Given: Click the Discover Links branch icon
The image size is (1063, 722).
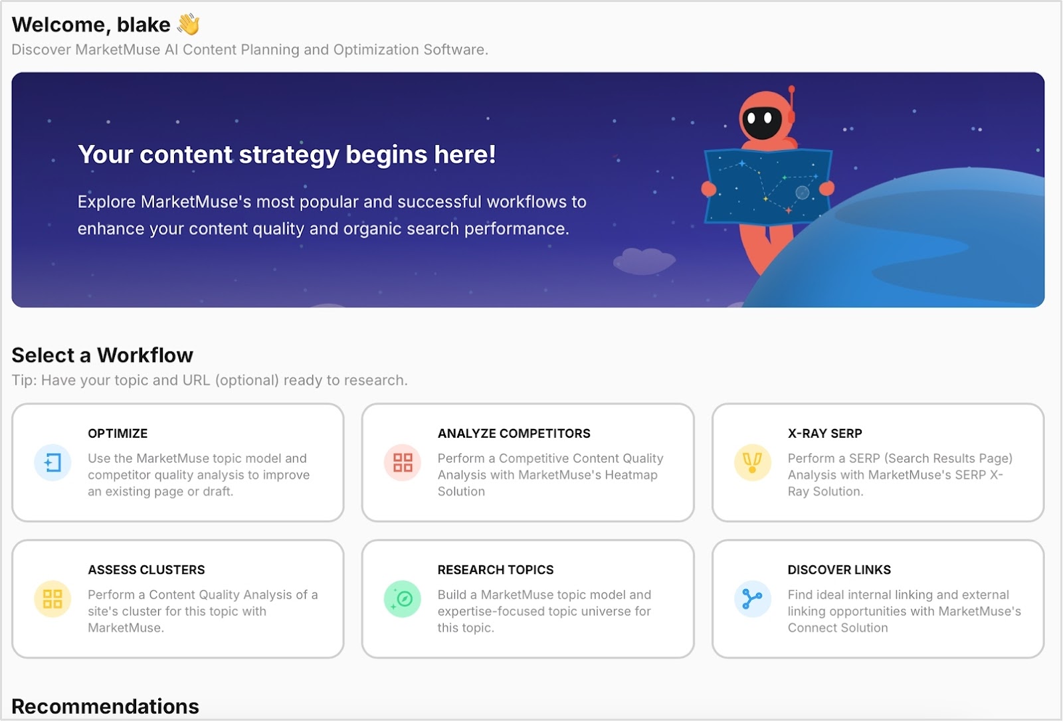Looking at the screenshot, I should 752,599.
